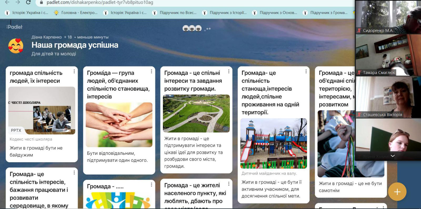
Task: Open menu on 'Грома́да — група людей' card
Action: pos(152,71)
